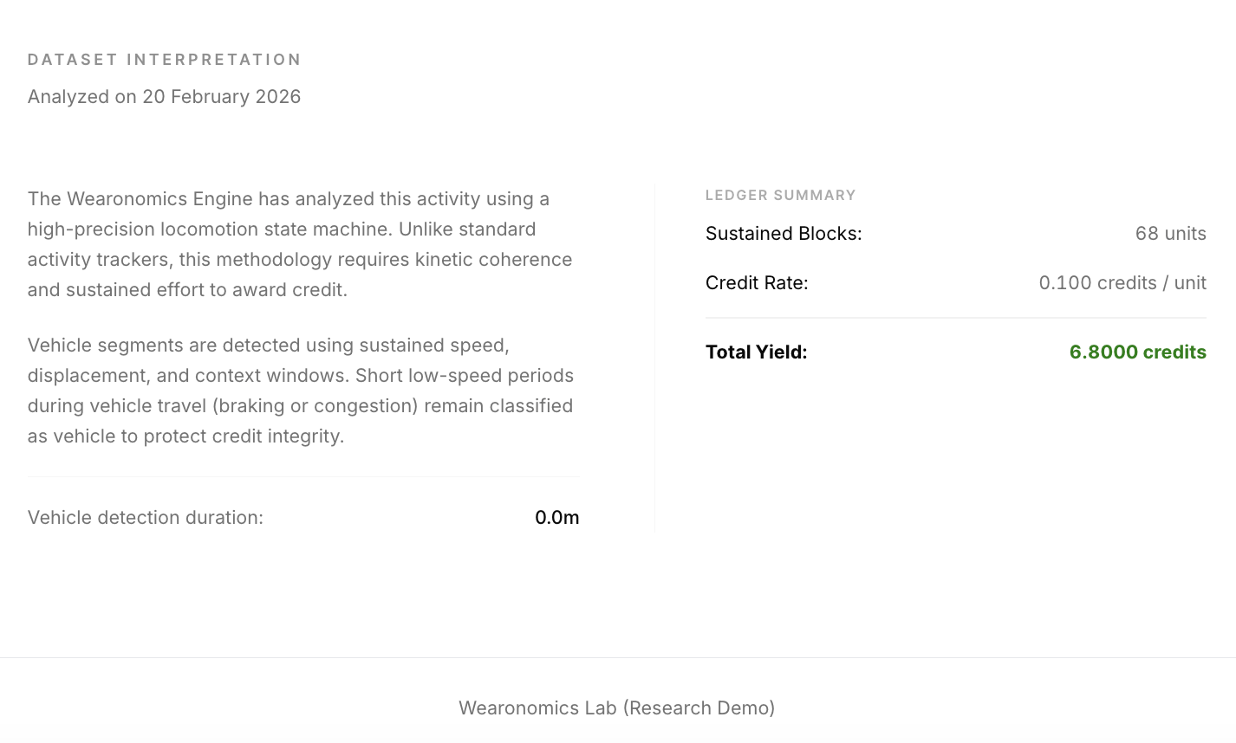1236x743 pixels.
Task: Click the vehicle segments explanation paragraph
Action: pos(301,391)
